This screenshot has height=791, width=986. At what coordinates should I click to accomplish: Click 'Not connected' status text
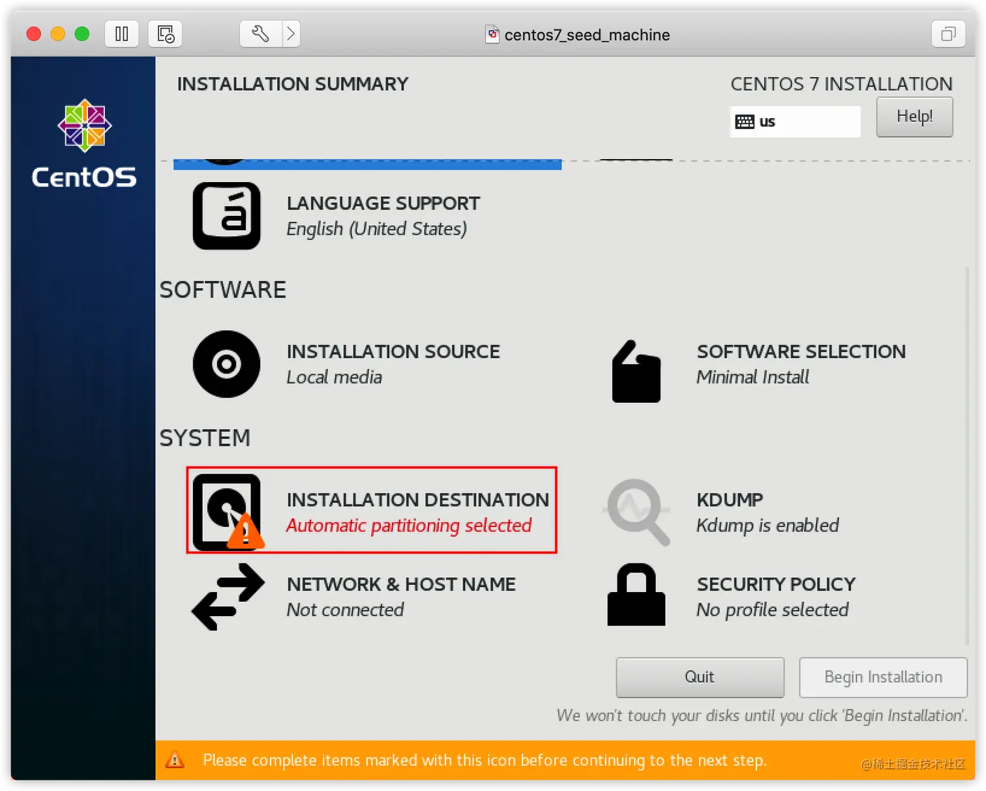345,610
